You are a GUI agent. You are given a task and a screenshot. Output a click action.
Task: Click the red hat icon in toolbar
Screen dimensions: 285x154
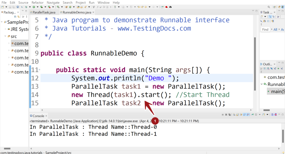[x=166, y=7]
